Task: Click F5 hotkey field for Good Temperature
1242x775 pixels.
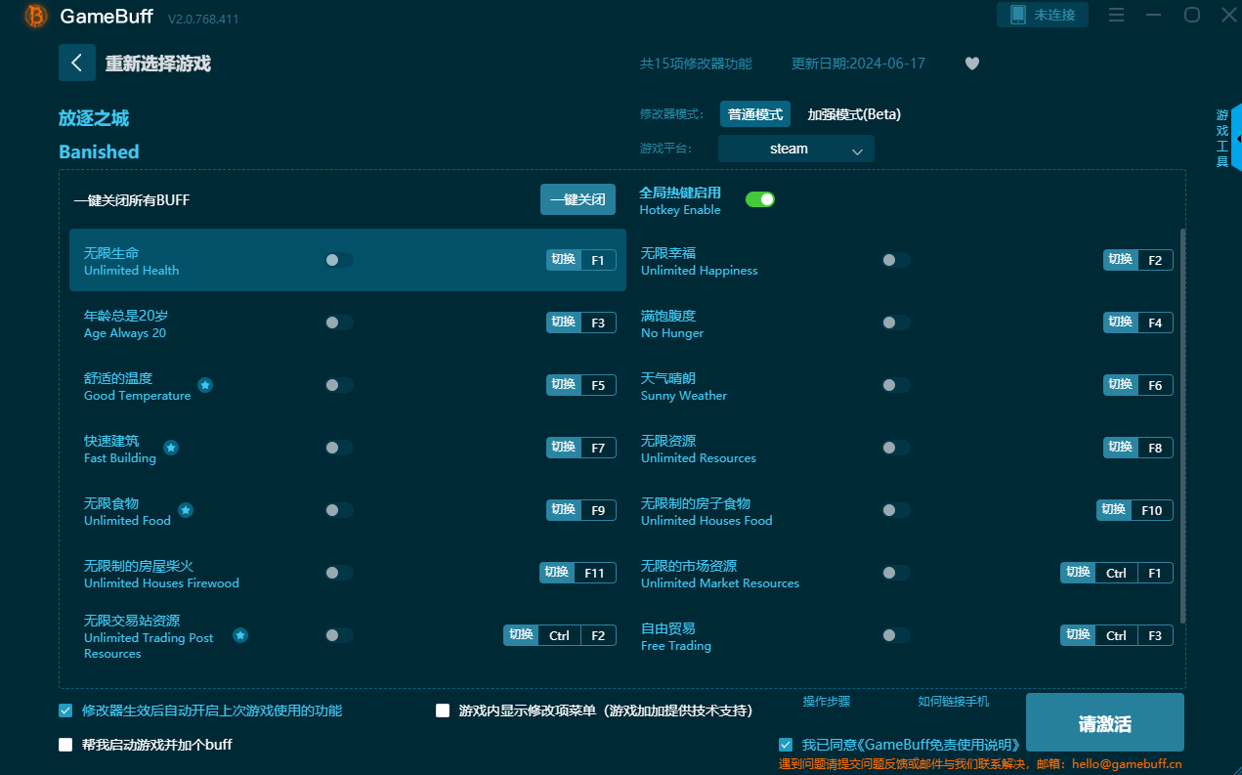Action: [x=599, y=385]
